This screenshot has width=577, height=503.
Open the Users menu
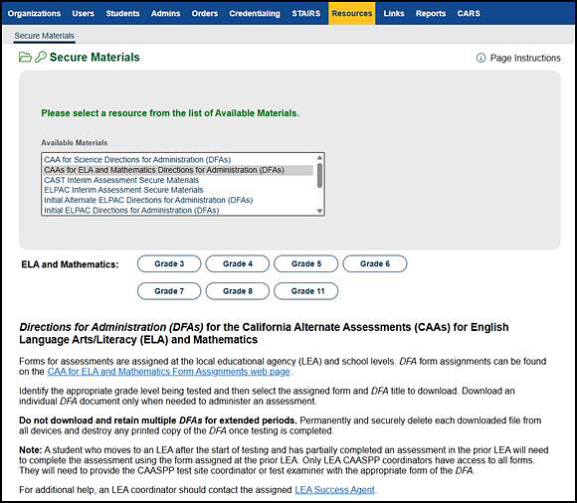tap(84, 13)
